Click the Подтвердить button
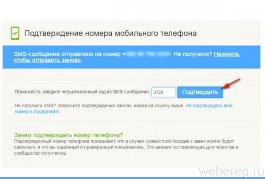 [200, 92]
